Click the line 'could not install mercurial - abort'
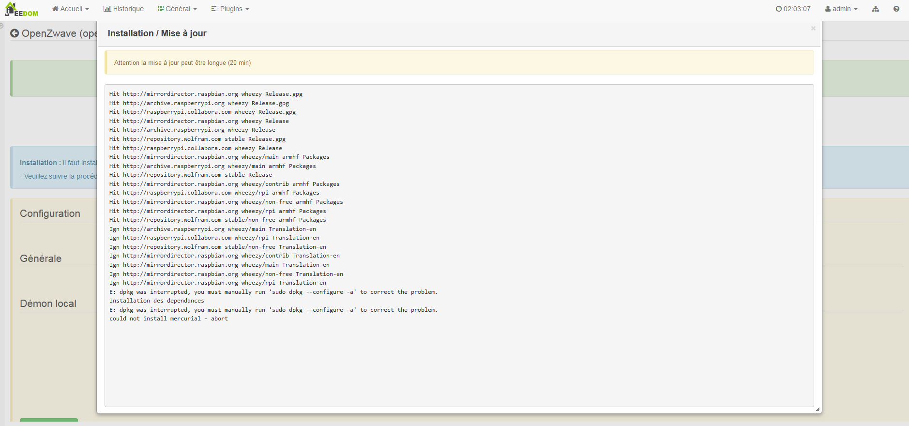This screenshot has height=426, width=909. click(x=168, y=319)
